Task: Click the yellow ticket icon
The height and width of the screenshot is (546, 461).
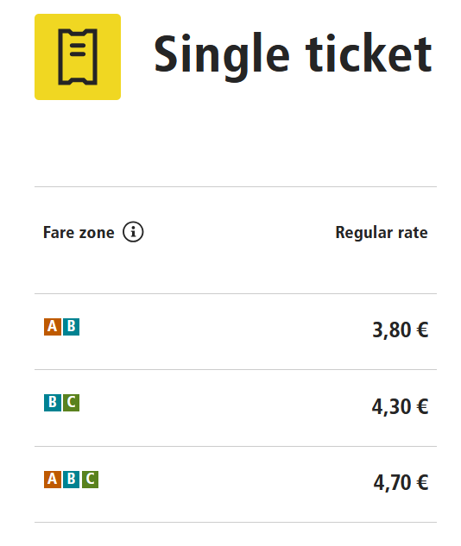Action: coord(78,57)
